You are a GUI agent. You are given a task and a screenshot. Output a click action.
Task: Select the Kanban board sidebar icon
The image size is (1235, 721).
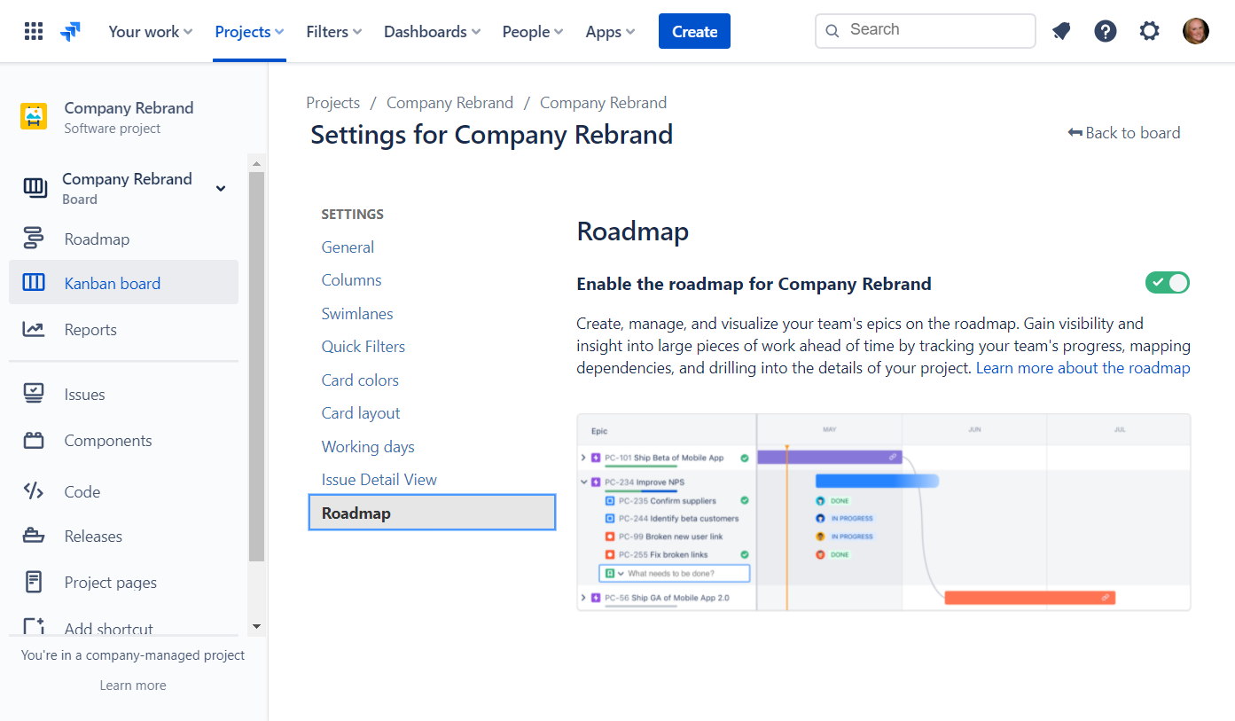(35, 282)
